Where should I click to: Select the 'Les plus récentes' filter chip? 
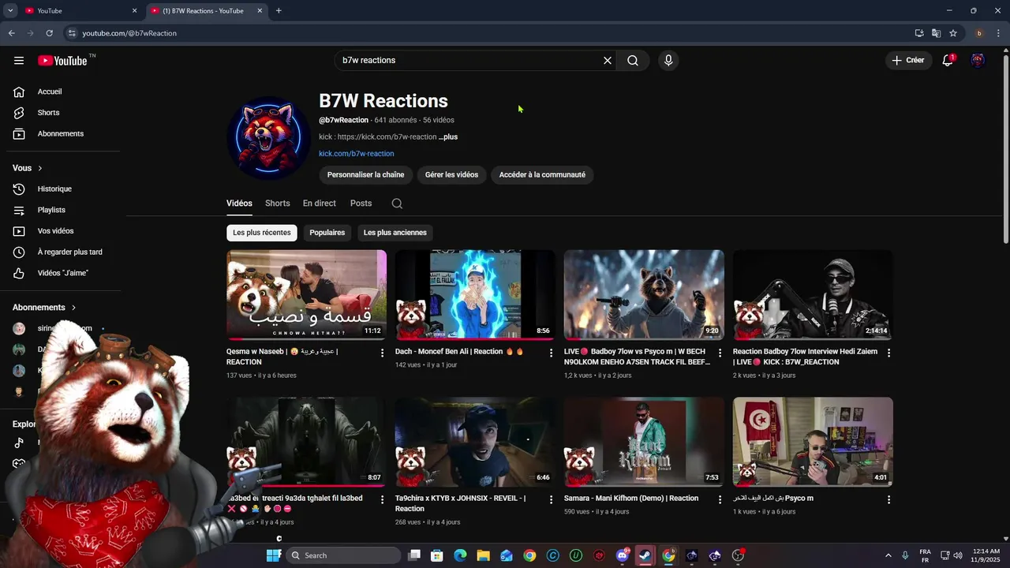pos(262,233)
